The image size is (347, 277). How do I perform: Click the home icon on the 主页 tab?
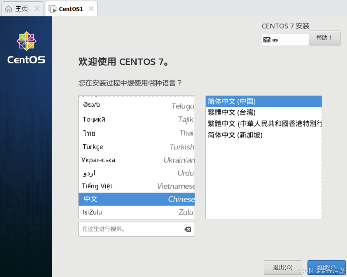(8, 9)
